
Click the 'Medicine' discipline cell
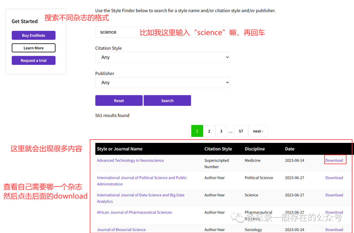(x=253, y=160)
